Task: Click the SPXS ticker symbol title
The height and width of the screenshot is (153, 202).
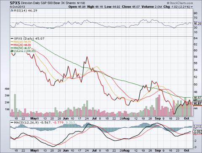Action: [x=15, y=3]
